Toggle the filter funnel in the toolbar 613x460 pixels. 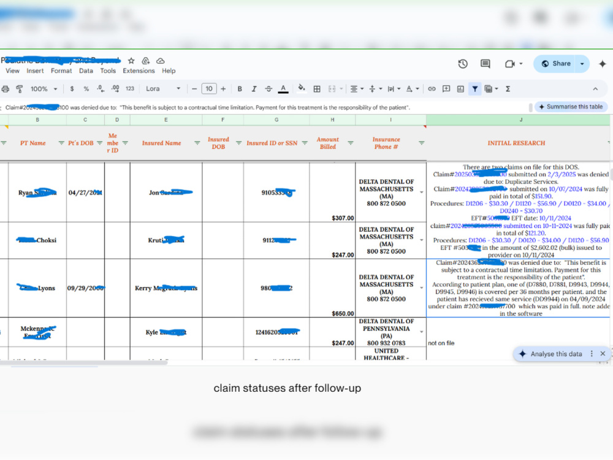(474, 89)
